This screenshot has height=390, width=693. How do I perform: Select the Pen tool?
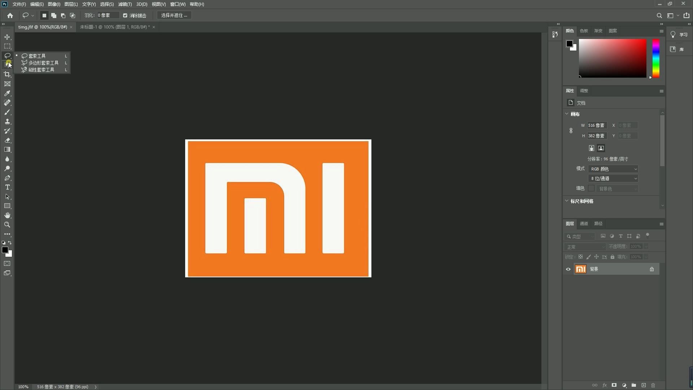[7, 178]
